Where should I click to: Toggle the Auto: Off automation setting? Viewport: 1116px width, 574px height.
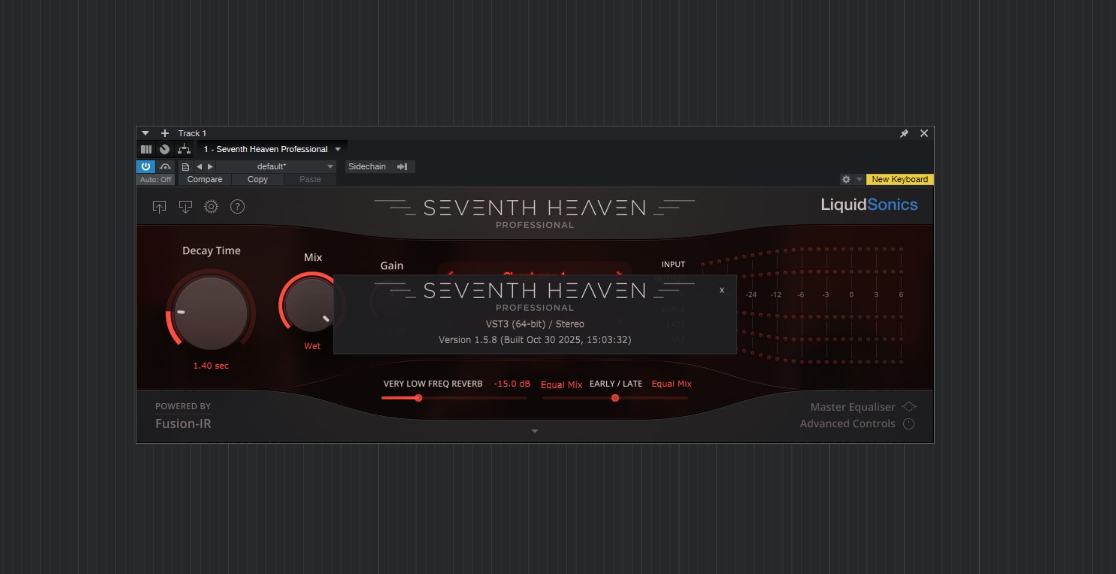point(155,179)
